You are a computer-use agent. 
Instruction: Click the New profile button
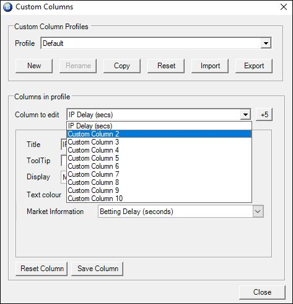[x=34, y=66]
